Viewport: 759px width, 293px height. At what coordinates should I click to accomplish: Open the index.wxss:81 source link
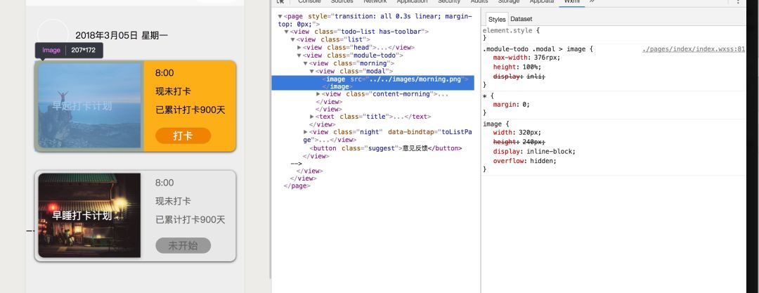pyautogui.click(x=693, y=49)
